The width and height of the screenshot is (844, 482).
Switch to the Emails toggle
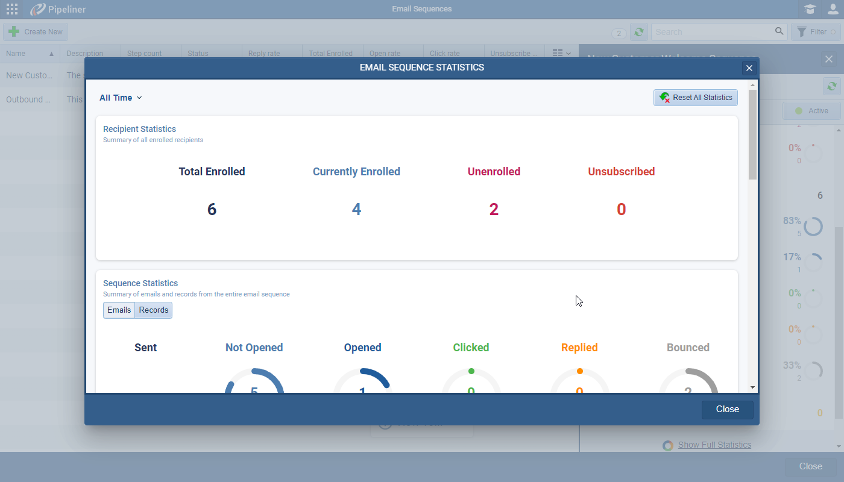(x=119, y=310)
